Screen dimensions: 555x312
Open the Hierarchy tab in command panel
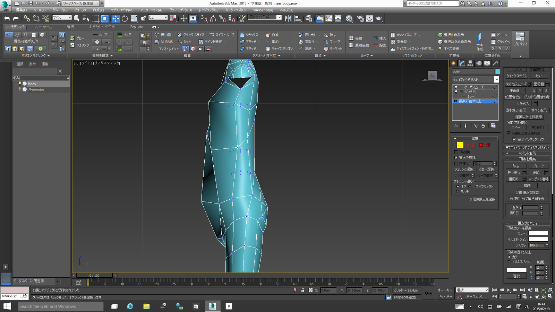point(470,63)
